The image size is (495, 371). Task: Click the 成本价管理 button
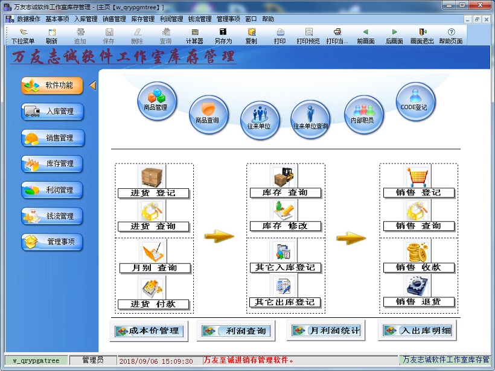[x=147, y=331]
